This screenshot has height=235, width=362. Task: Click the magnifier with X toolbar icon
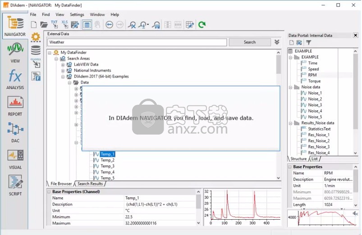(x=132, y=24)
